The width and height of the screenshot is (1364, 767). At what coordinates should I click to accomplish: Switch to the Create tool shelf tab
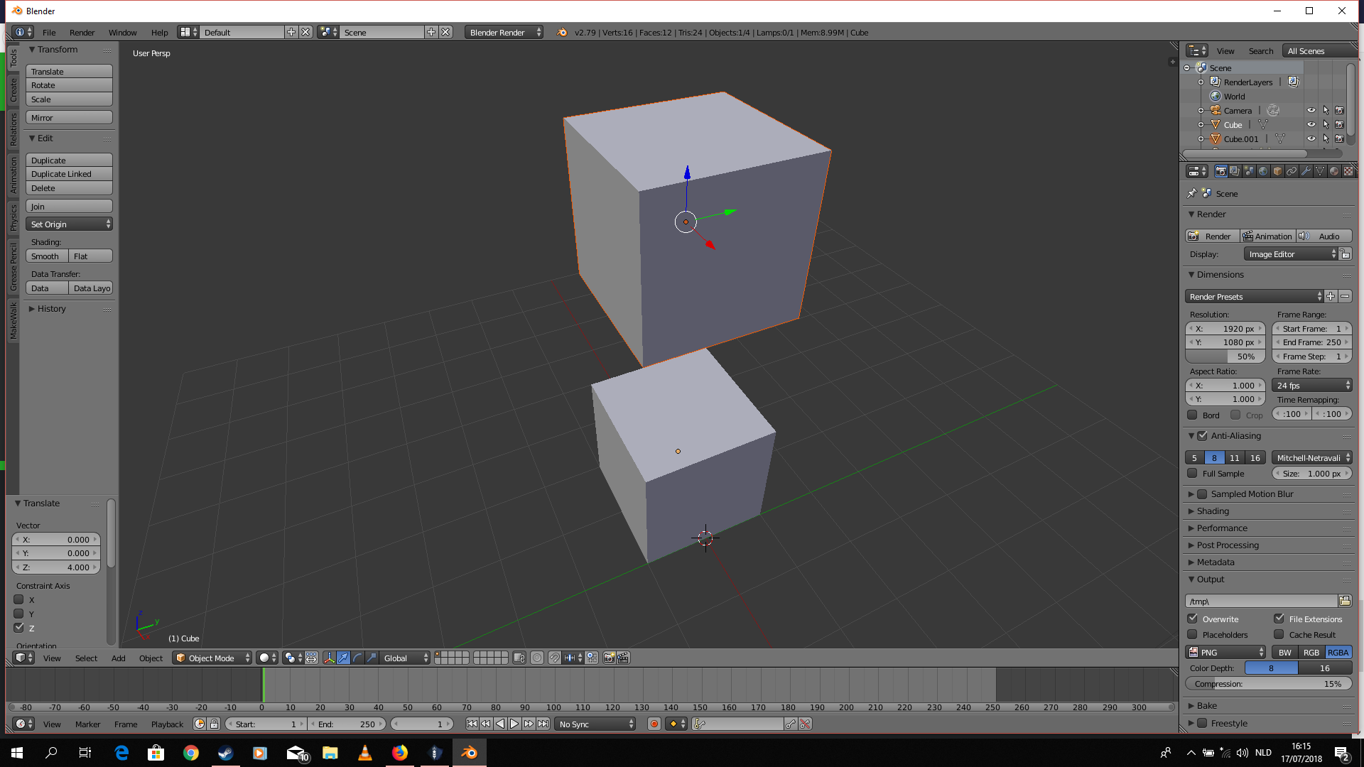(x=13, y=90)
